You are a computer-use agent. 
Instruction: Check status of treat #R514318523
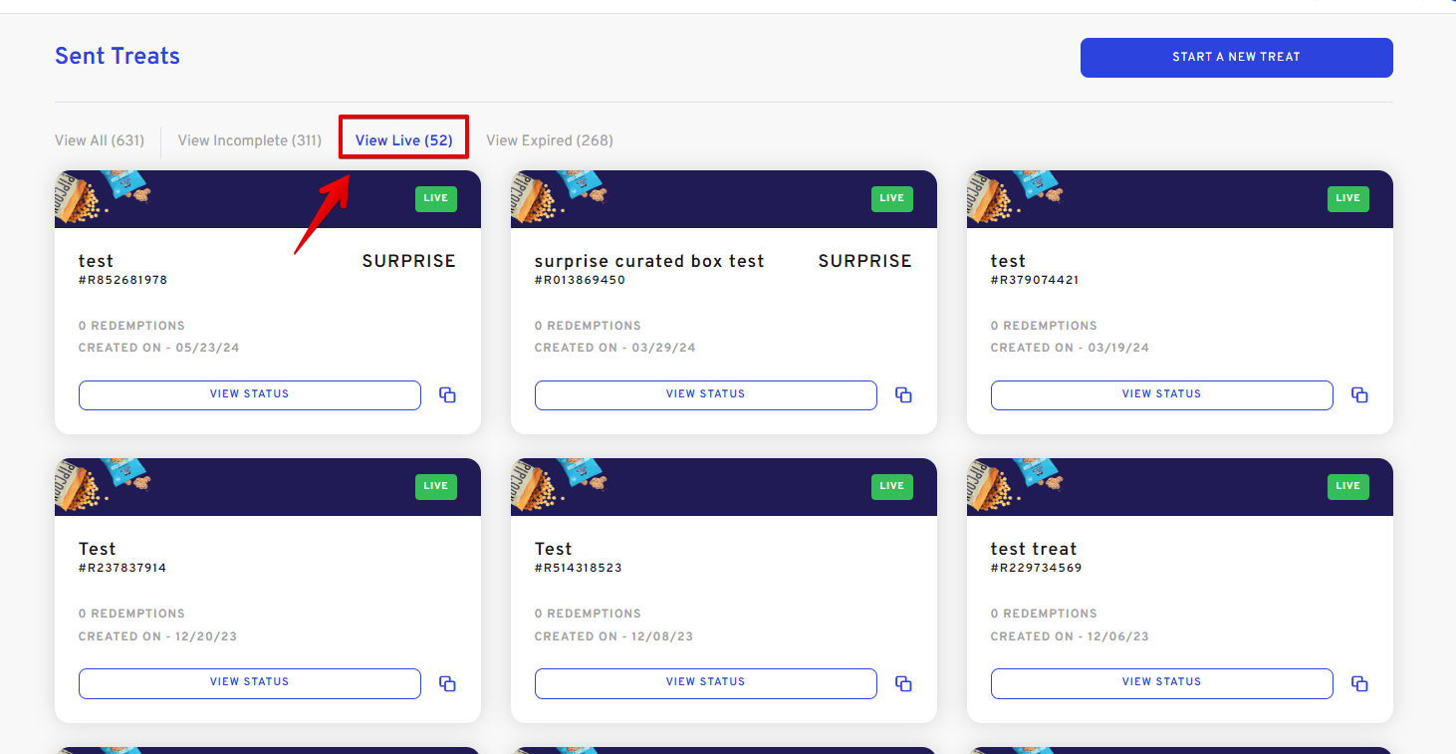coord(705,682)
